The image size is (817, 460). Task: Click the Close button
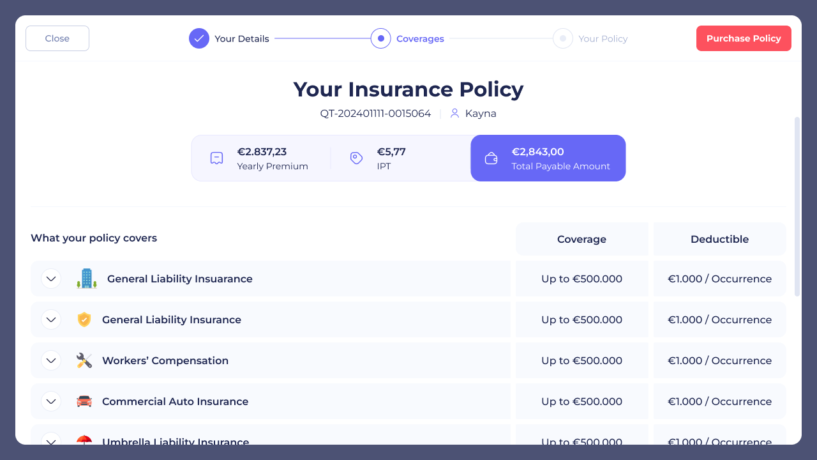pos(57,38)
